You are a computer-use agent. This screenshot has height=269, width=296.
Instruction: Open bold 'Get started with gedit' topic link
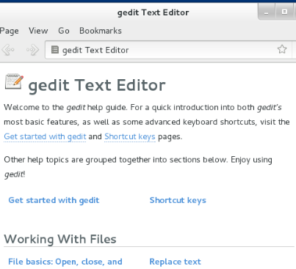pos(54,200)
